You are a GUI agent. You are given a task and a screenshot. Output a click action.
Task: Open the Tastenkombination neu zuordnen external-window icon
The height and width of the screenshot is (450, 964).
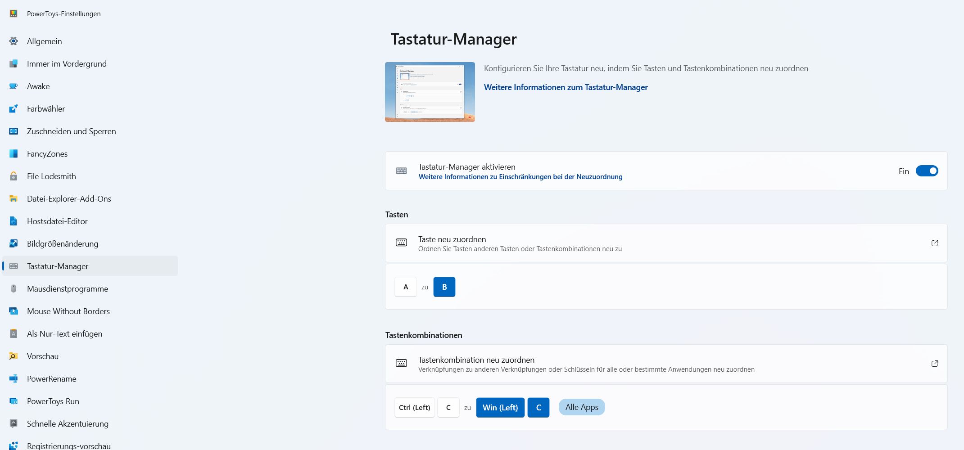click(935, 364)
